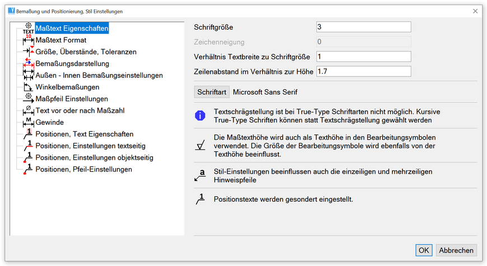Click the Winkelbemaßungen angle icon

pos(29,87)
